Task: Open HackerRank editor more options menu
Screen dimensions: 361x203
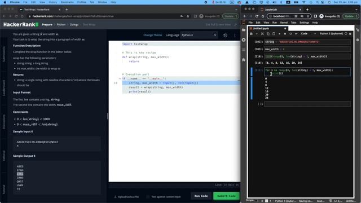Action: tap(235, 35)
